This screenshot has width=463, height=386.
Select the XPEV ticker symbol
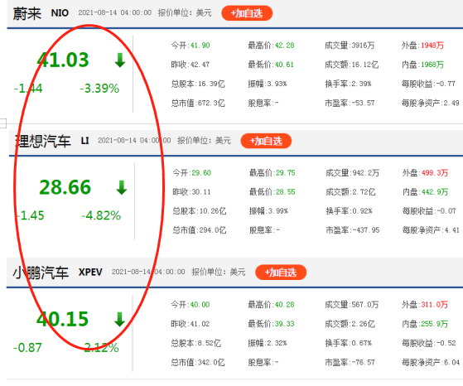[x=90, y=272]
